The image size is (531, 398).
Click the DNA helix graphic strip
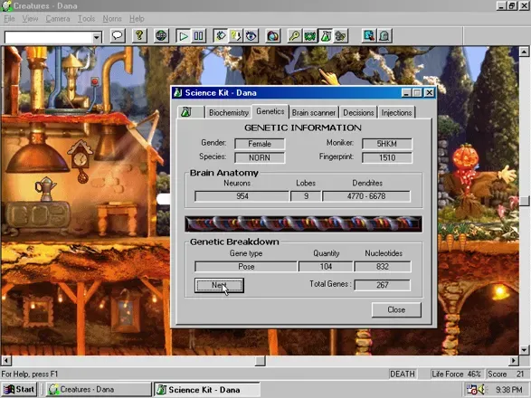pyautogui.click(x=303, y=224)
